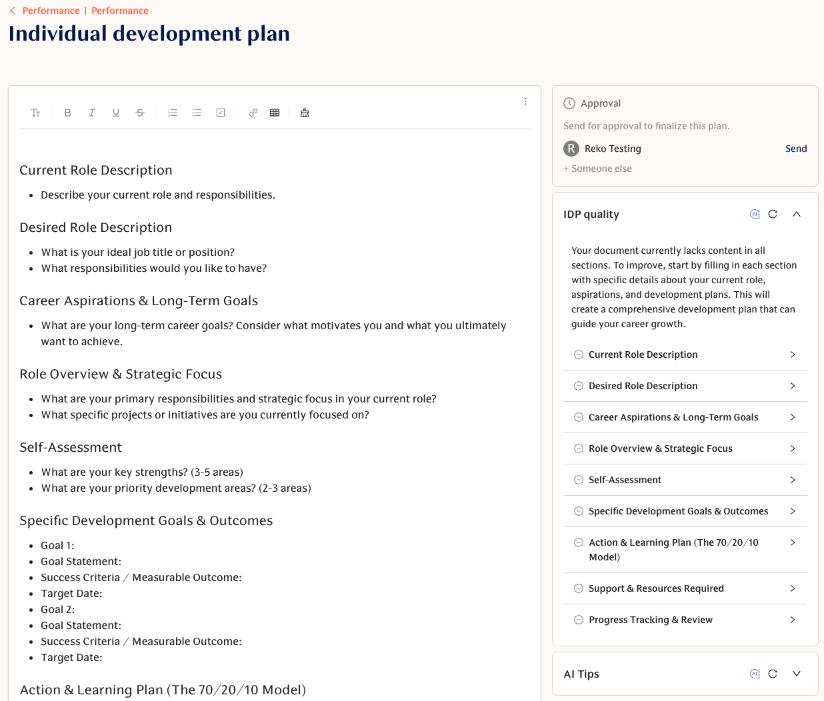
Task: Open AI assistant on the IDP quality panel
Action: [x=755, y=214]
